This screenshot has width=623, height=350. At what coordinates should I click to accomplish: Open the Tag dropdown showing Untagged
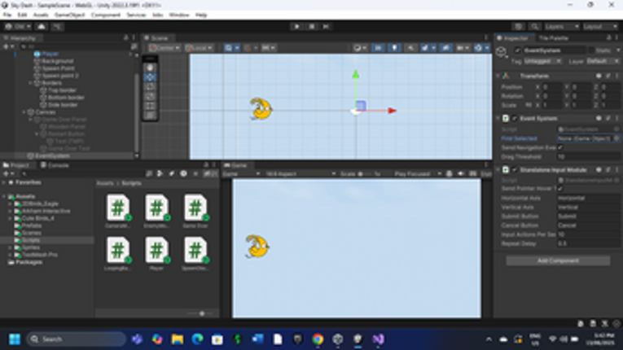tap(542, 61)
